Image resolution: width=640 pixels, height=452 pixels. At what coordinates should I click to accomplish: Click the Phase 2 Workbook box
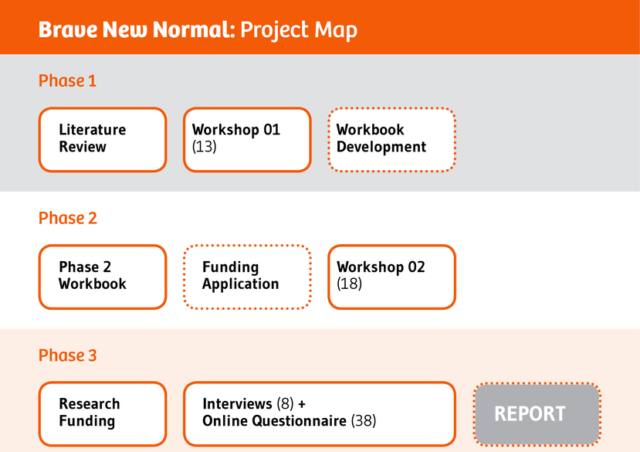pos(102,277)
